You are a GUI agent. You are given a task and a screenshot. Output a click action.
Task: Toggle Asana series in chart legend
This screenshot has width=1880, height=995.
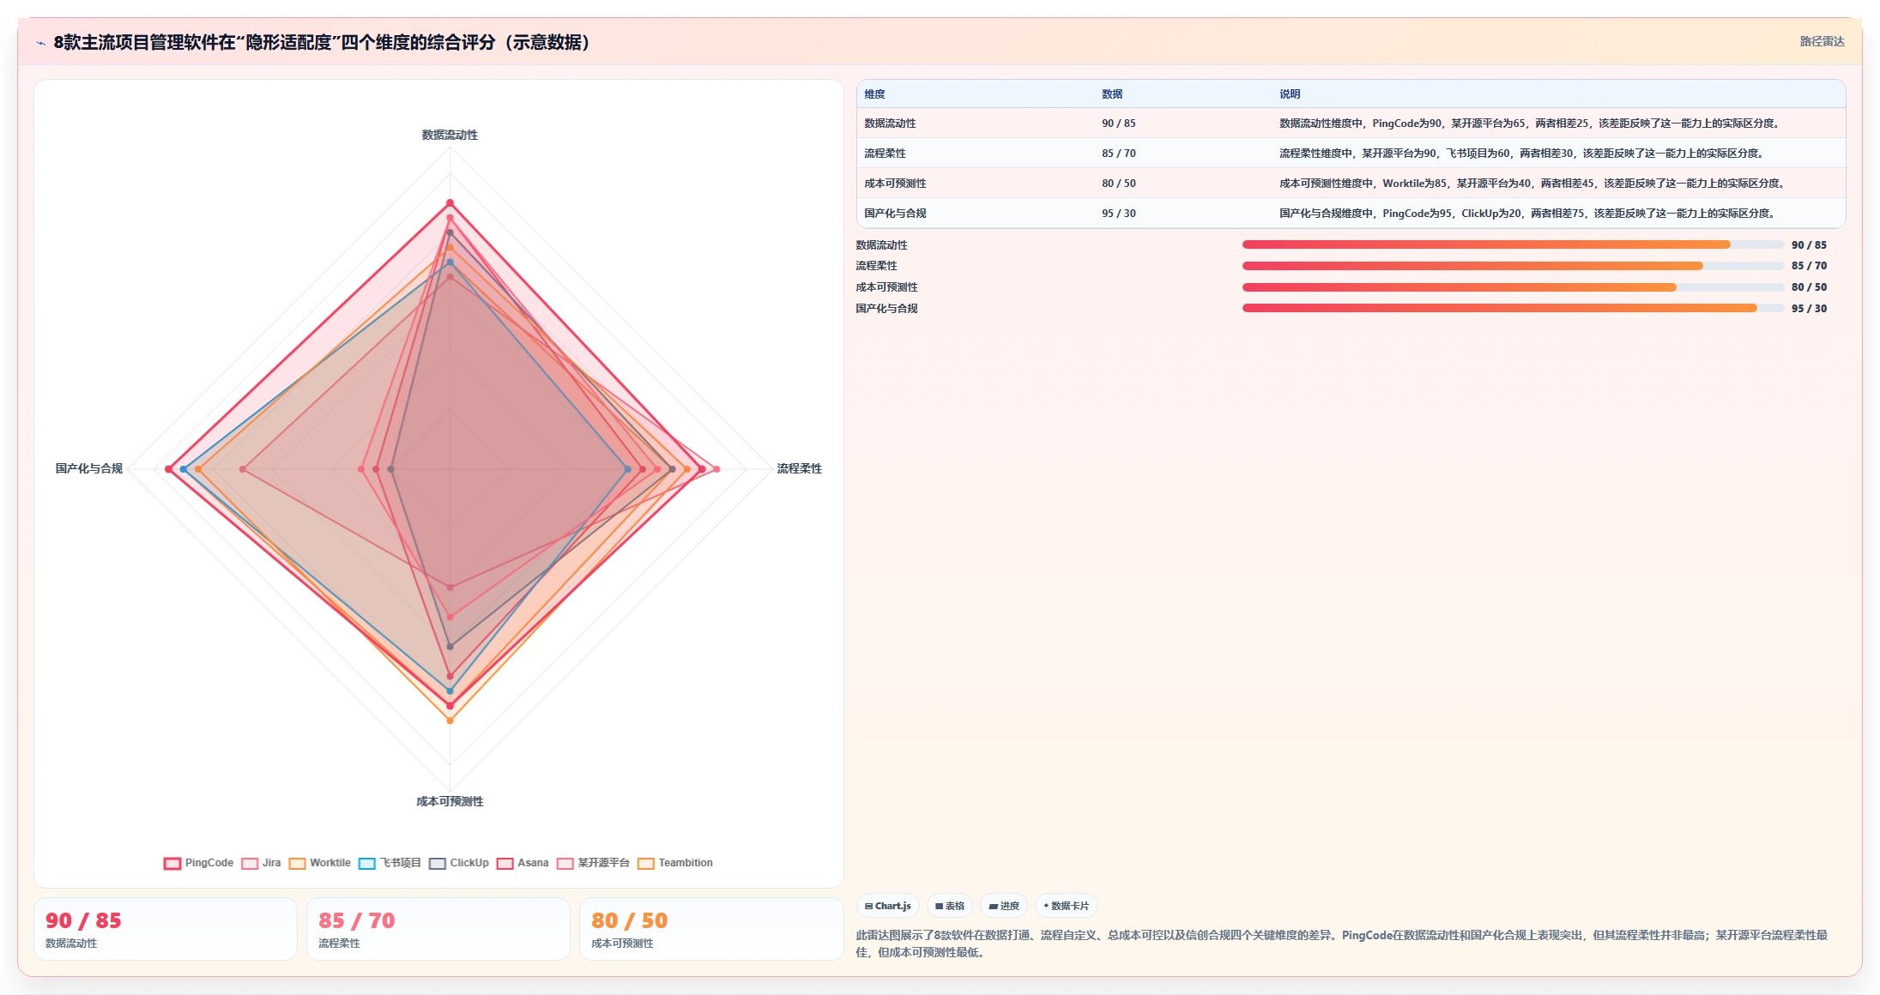click(523, 863)
